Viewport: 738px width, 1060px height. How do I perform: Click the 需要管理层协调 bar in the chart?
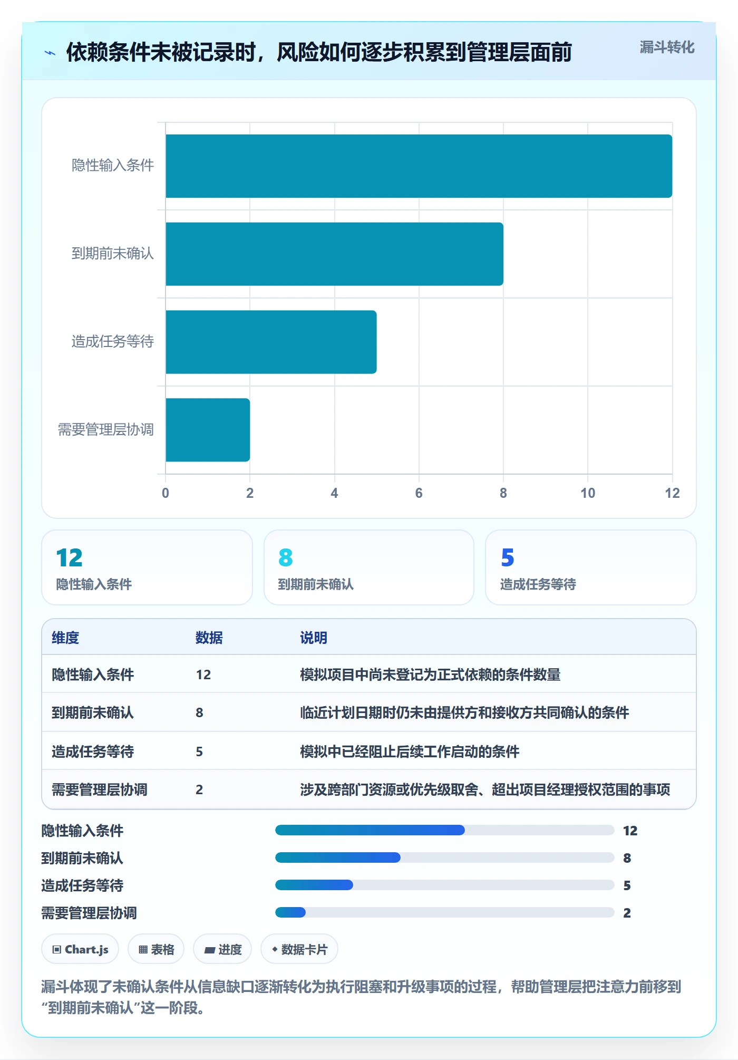(208, 430)
